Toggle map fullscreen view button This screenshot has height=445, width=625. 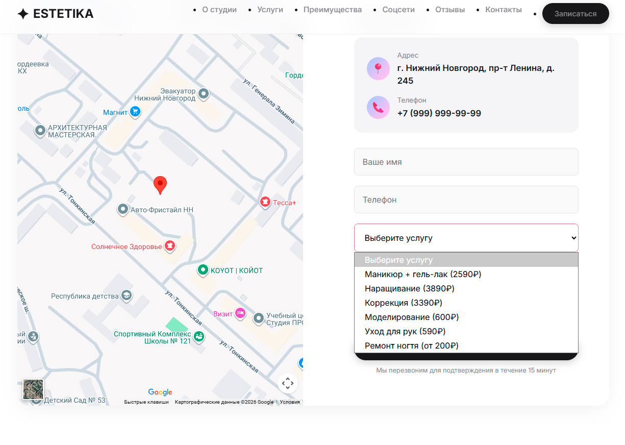288,383
